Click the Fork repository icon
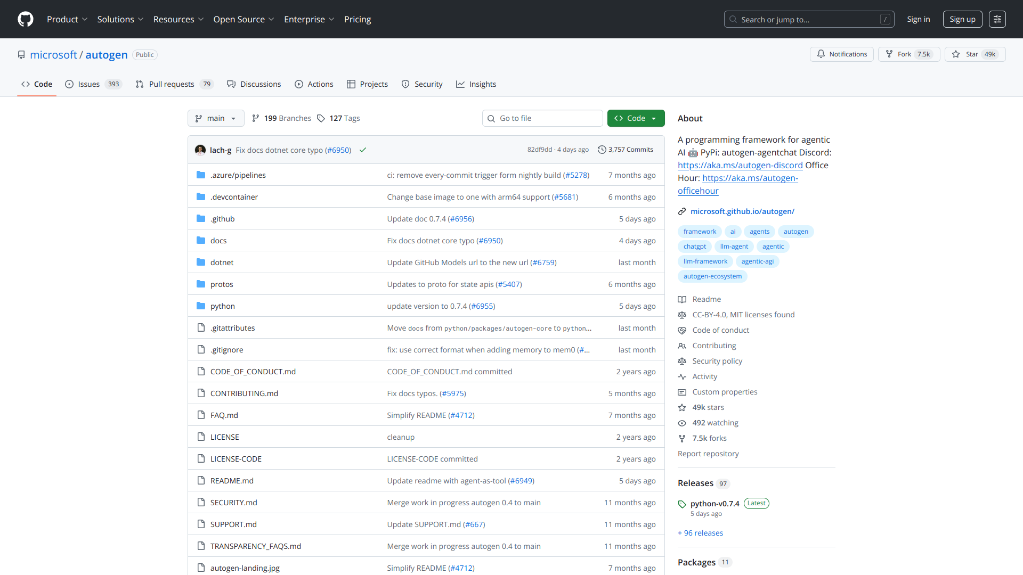The image size is (1023, 575). (889, 54)
